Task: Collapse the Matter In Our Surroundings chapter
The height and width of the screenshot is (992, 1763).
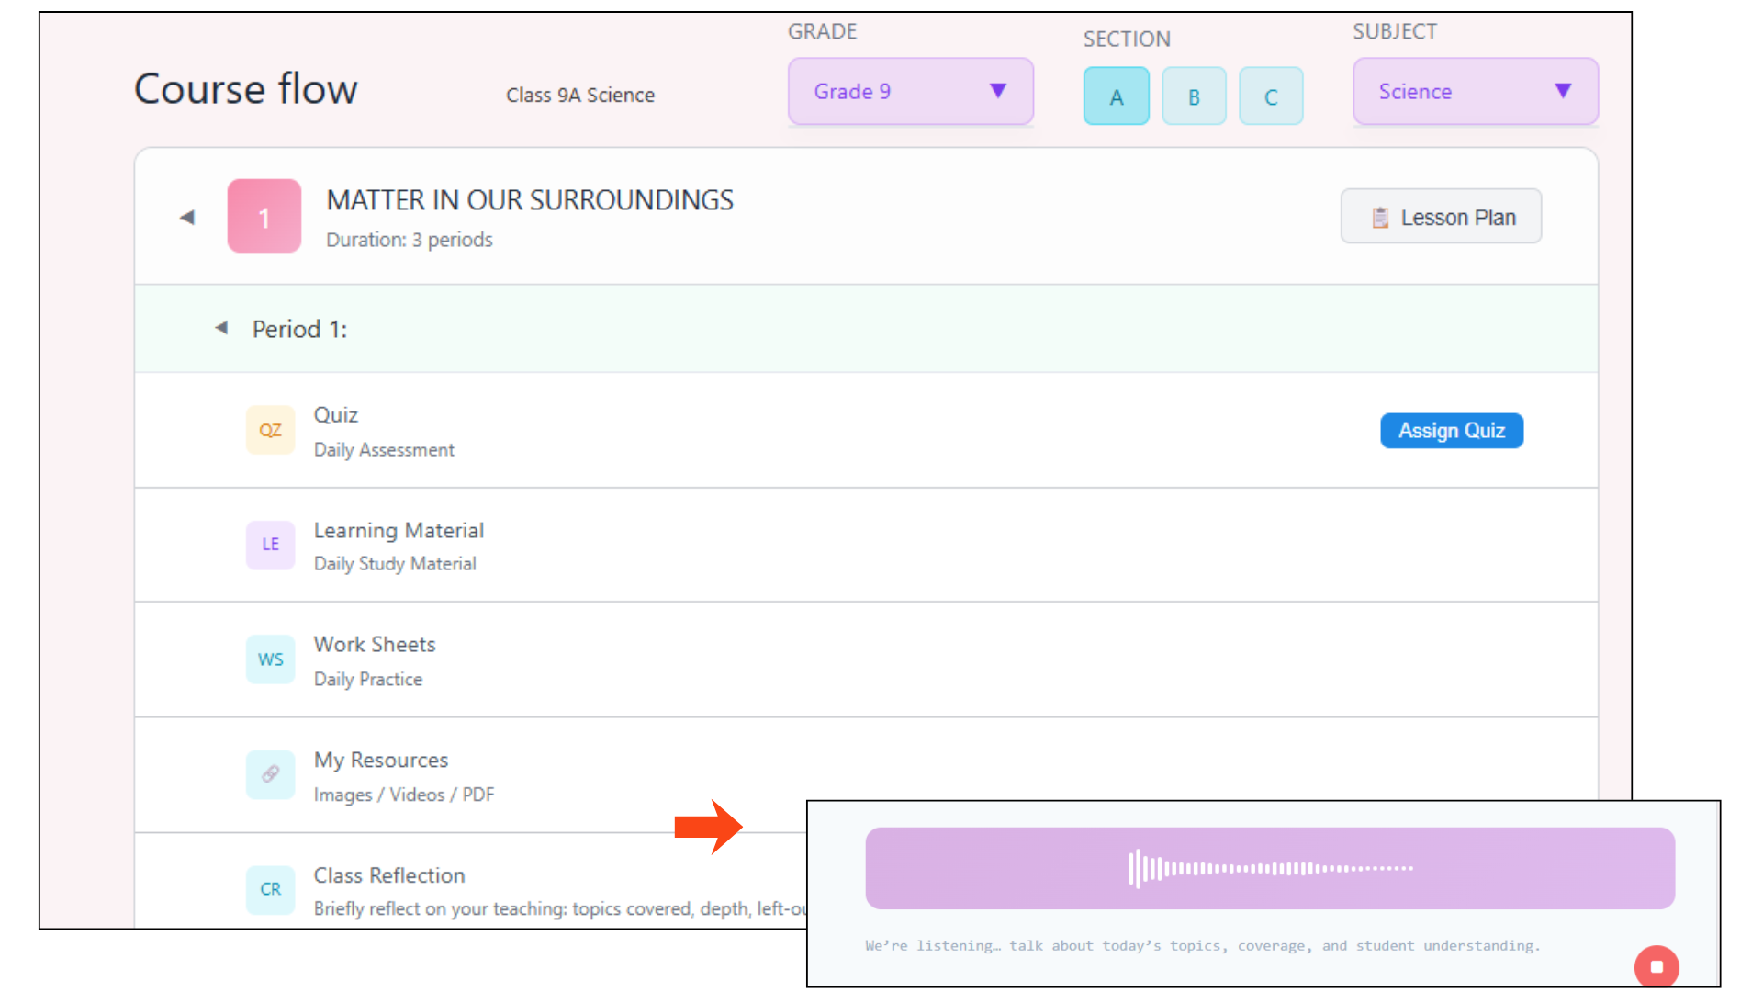Action: point(186,217)
